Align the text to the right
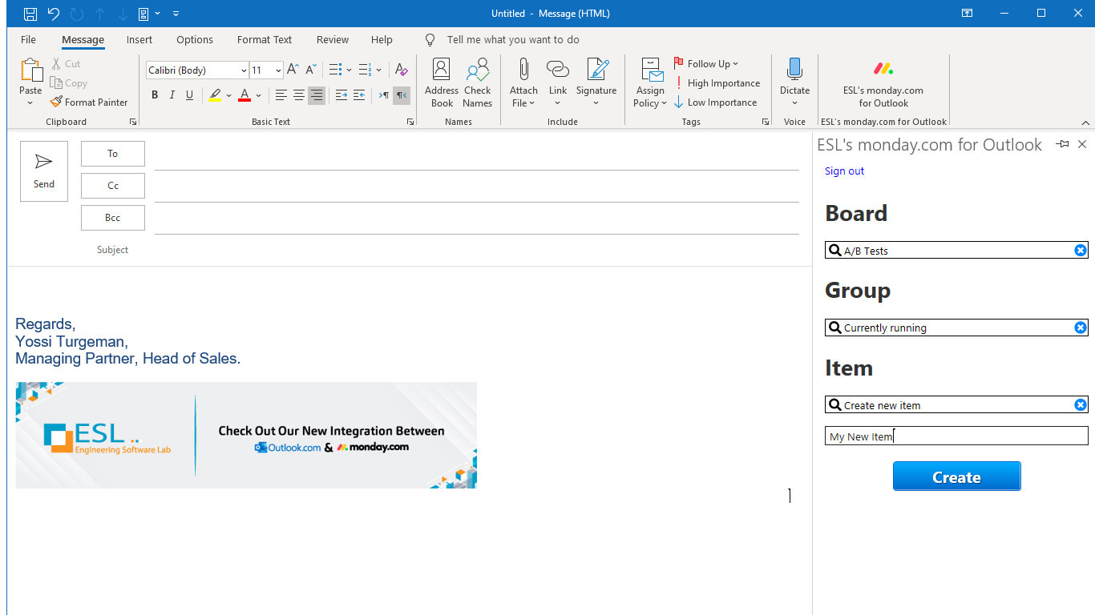The image size is (1095, 615). (x=317, y=95)
